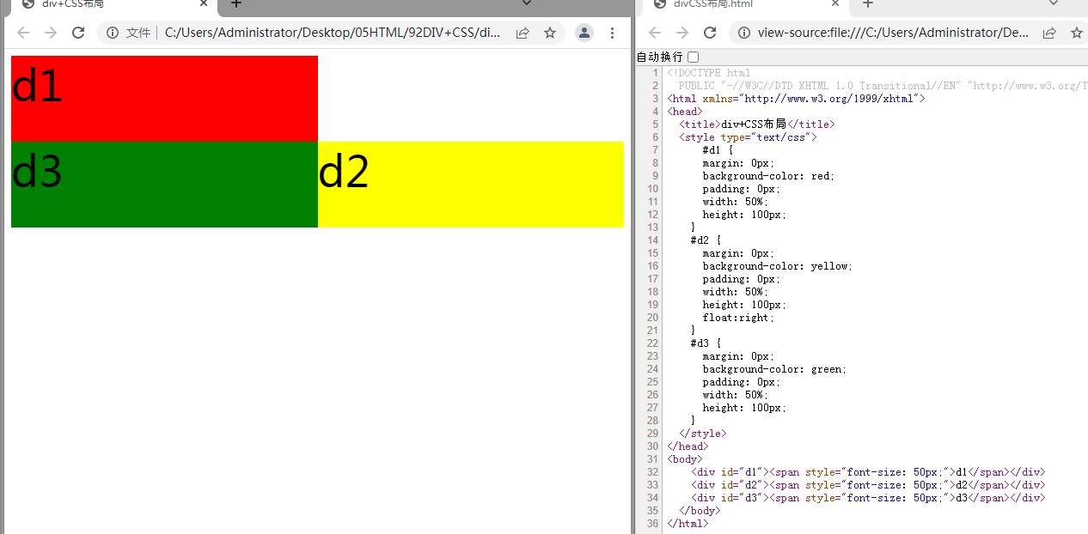Open a new tab in the left browser
1088x534 pixels.
tap(236, 4)
